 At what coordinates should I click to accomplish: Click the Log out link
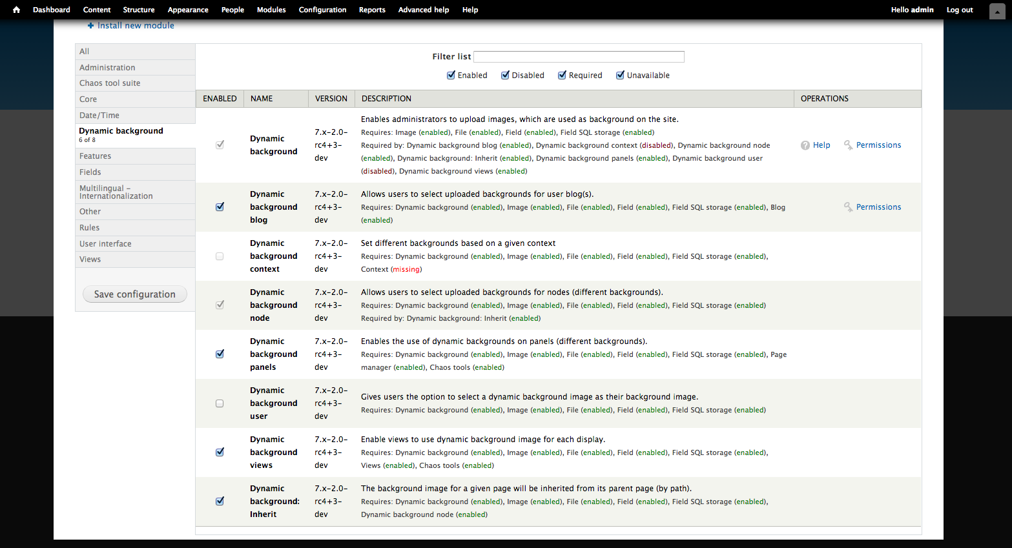tap(960, 10)
